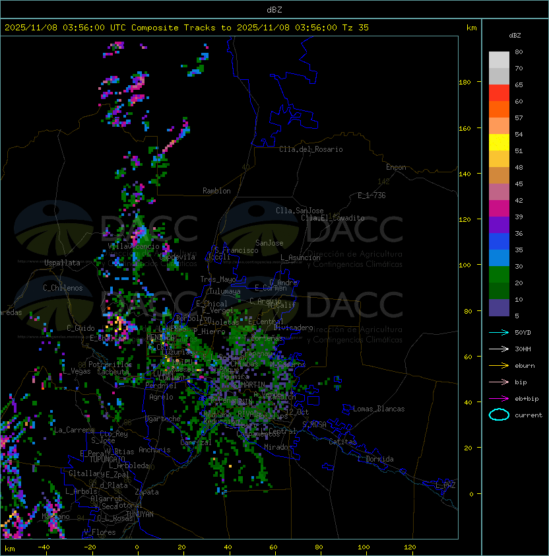Click the 'Perdriel' place label
The image size is (549, 556).
pyautogui.click(x=161, y=386)
